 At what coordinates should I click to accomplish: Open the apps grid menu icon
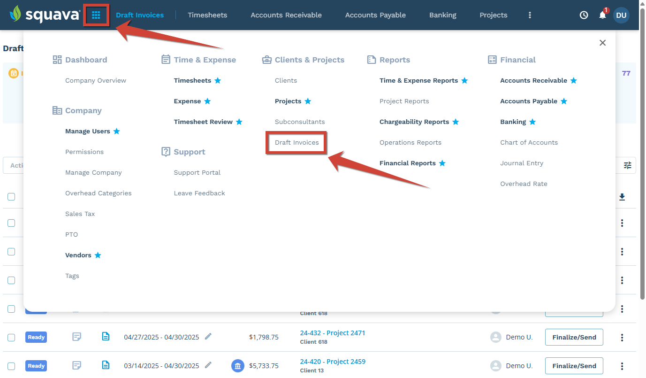click(x=96, y=15)
